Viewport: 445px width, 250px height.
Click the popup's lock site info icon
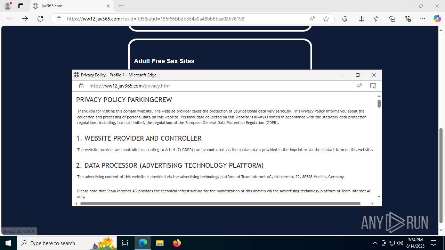pyautogui.click(x=81, y=86)
